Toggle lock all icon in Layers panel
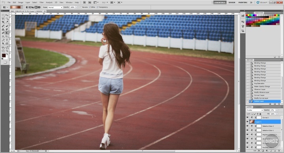284x153 pixels. 260,114
